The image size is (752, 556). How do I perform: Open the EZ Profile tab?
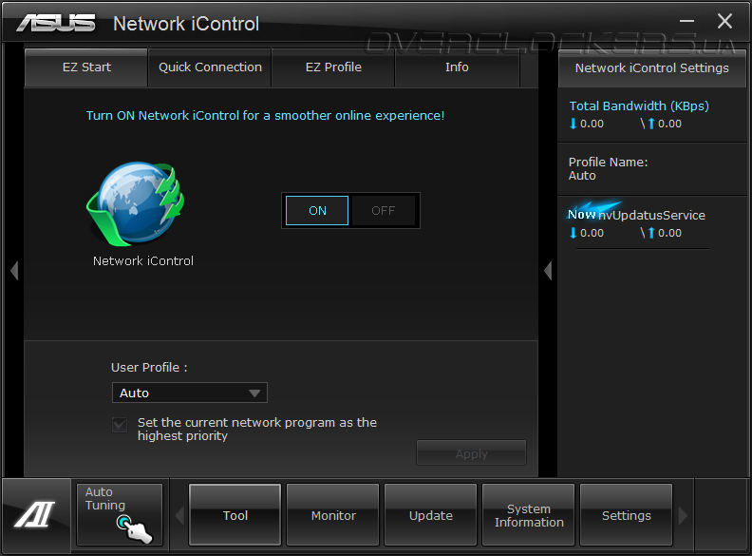coord(333,67)
